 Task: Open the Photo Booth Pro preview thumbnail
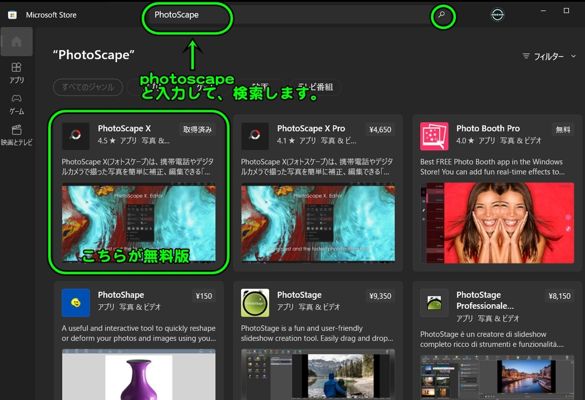click(x=497, y=223)
